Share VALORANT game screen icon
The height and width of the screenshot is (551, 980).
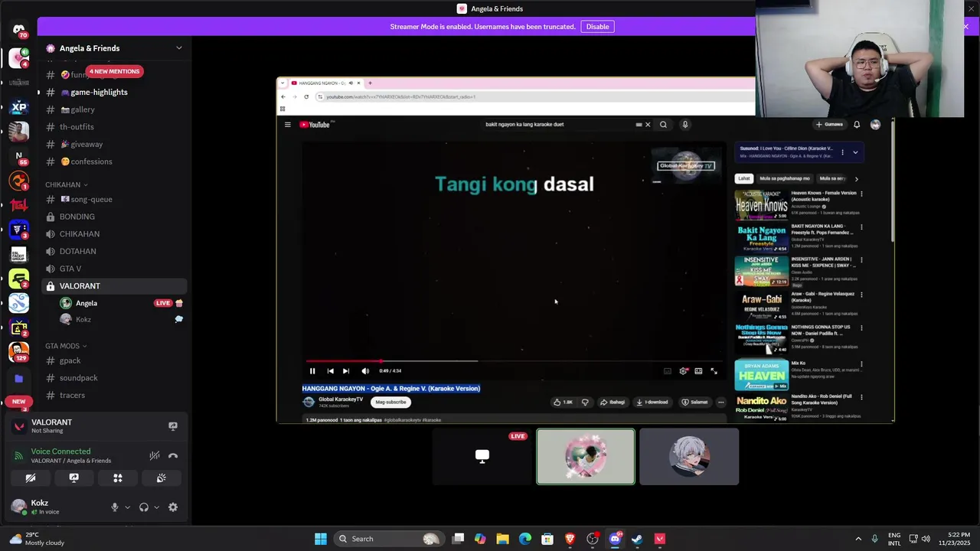(173, 426)
